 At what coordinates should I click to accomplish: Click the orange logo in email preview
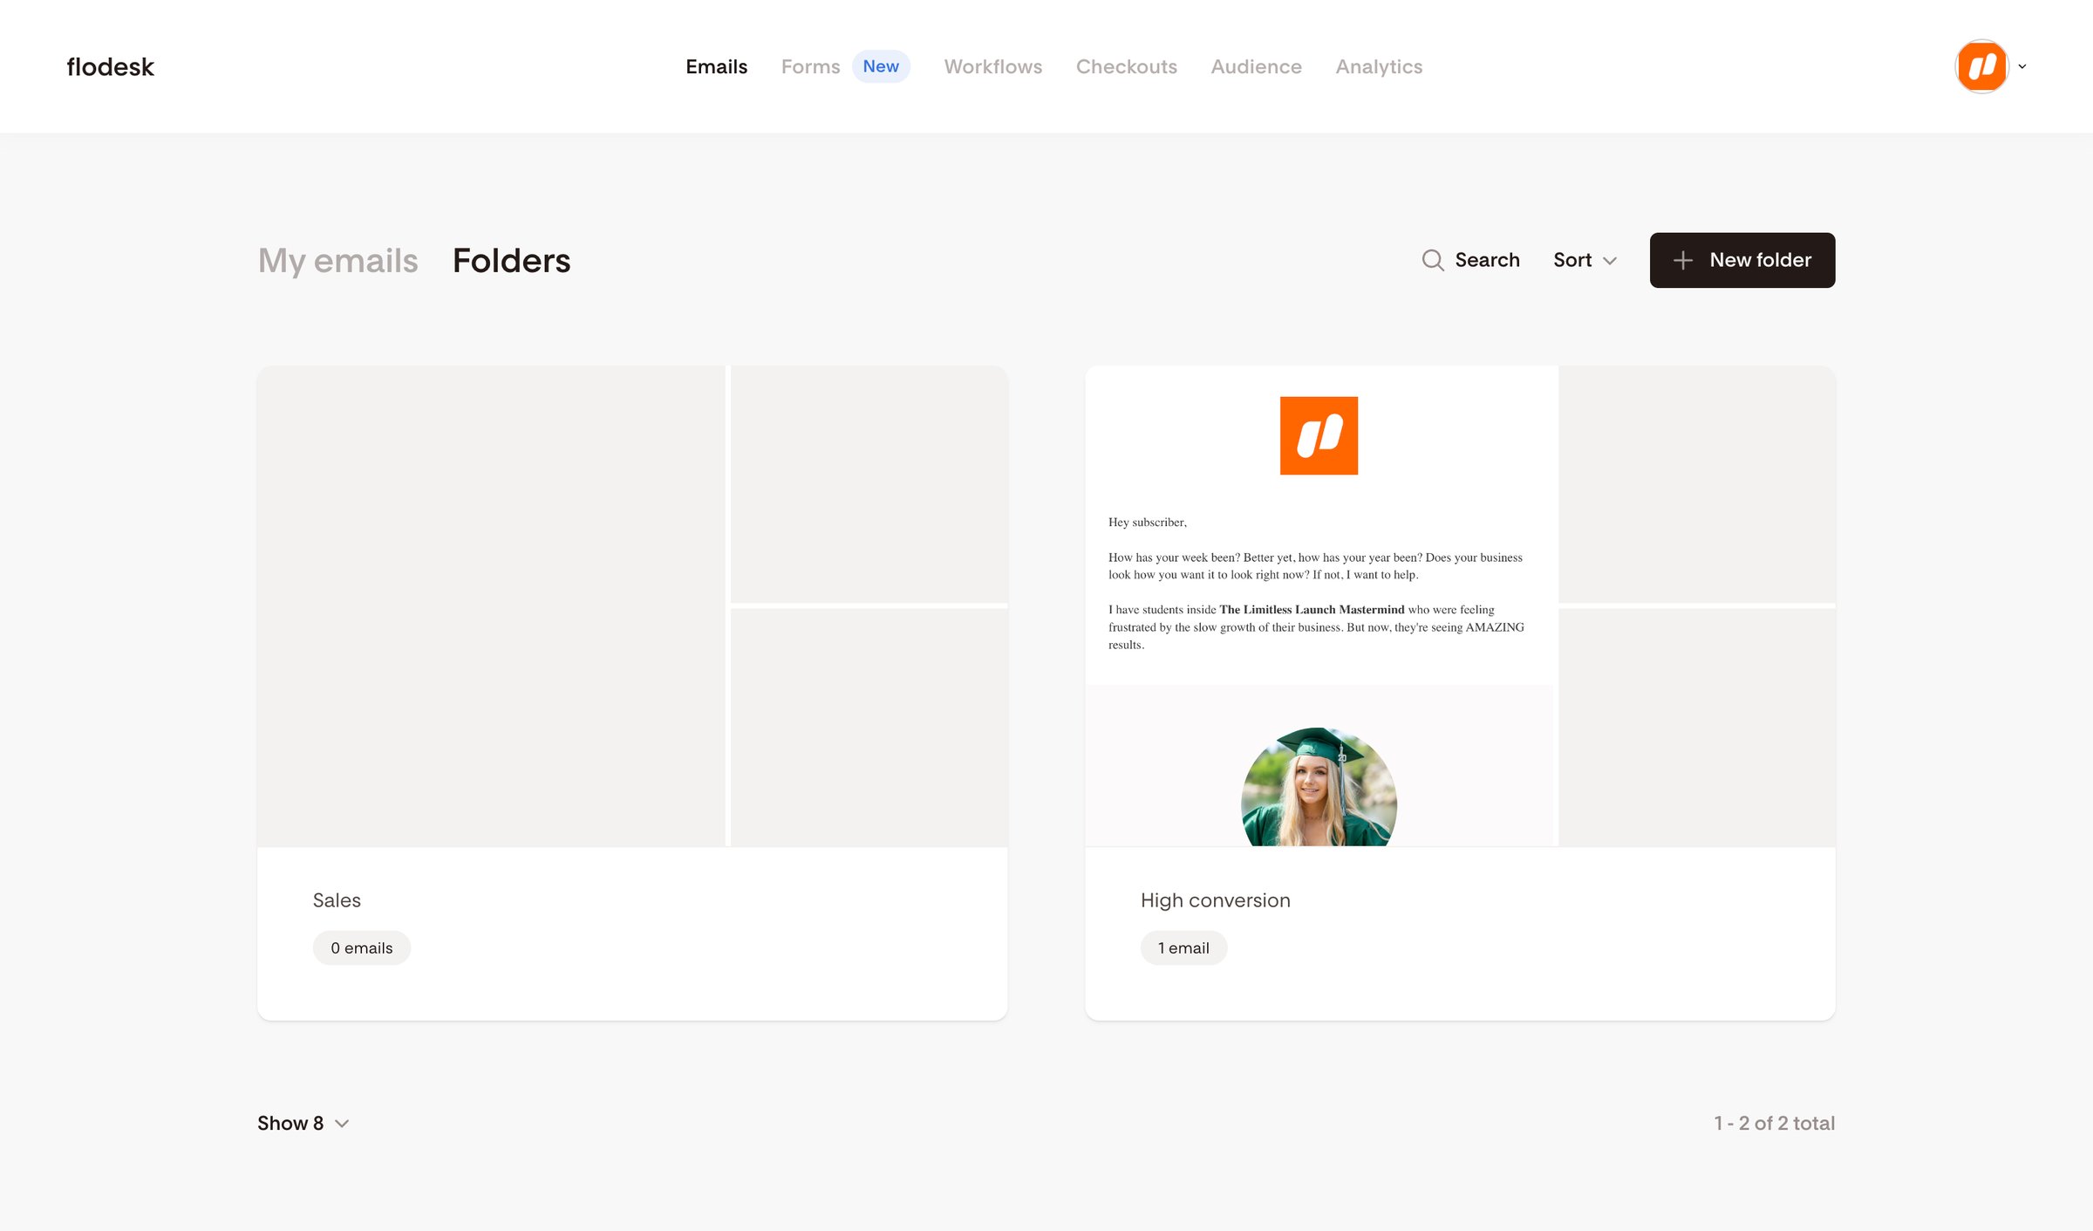(1319, 435)
